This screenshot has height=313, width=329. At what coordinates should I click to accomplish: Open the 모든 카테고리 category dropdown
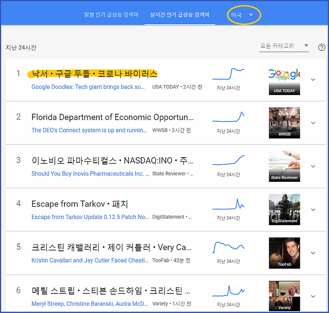(x=284, y=46)
